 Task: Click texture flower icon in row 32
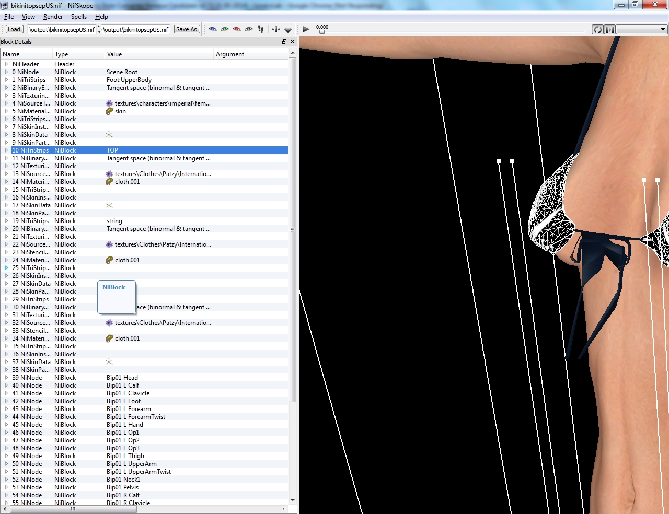click(x=109, y=323)
